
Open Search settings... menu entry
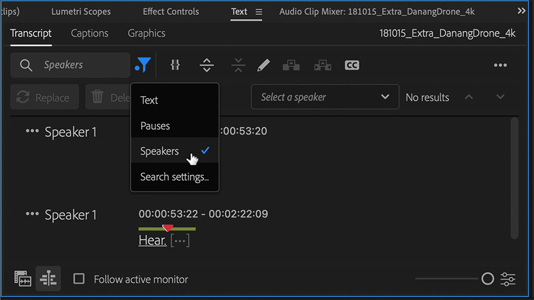(x=174, y=177)
